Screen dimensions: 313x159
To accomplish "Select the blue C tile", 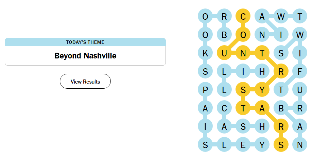I will (x=224, y=108).
